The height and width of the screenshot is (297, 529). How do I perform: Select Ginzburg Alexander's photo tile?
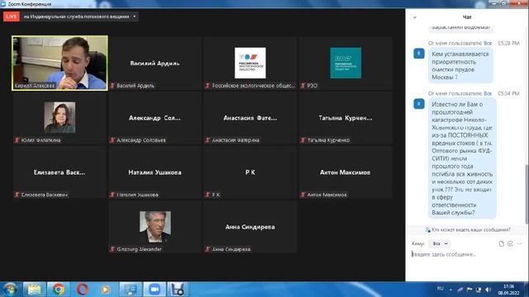155,227
